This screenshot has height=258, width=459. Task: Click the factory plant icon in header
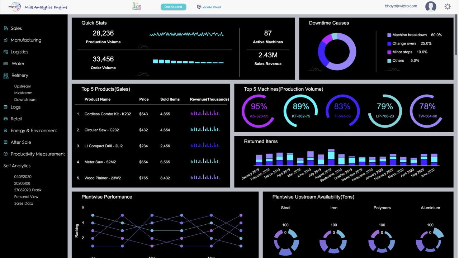click(137, 6)
